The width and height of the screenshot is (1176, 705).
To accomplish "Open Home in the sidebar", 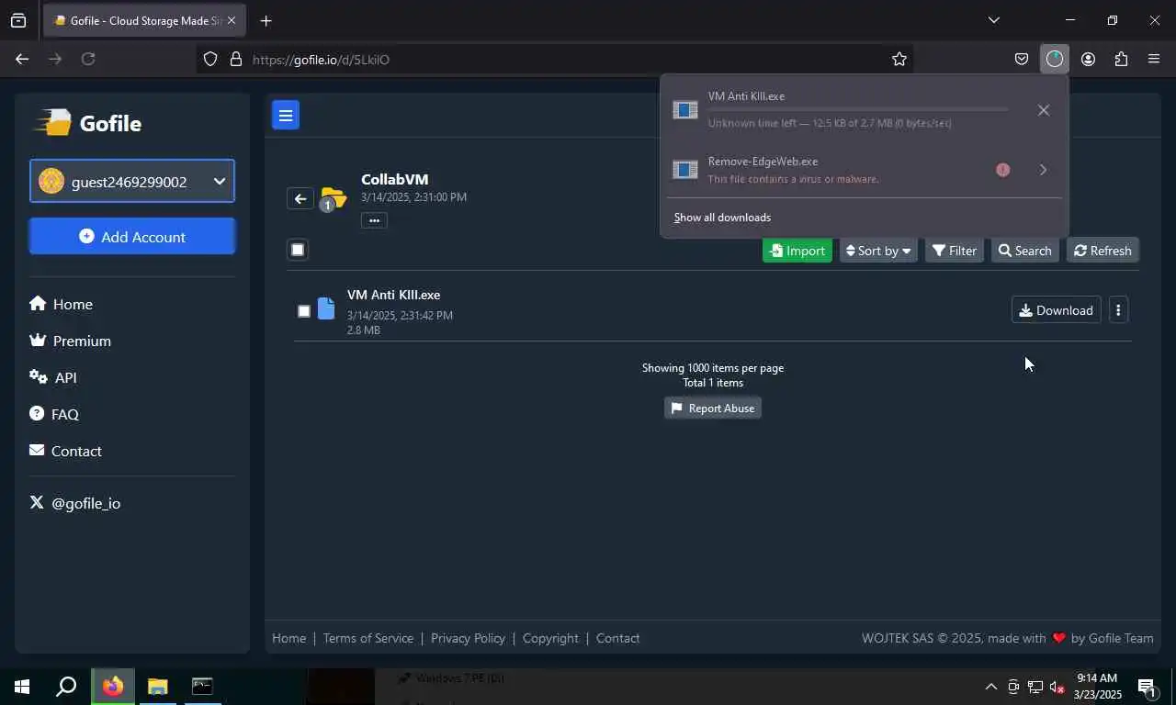I will pyautogui.click(x=61, y=304).
